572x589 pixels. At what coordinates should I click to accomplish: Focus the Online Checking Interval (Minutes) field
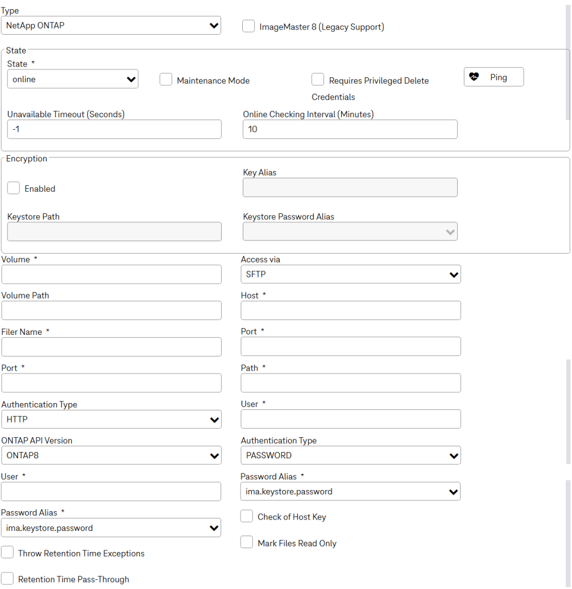(350, 129)
